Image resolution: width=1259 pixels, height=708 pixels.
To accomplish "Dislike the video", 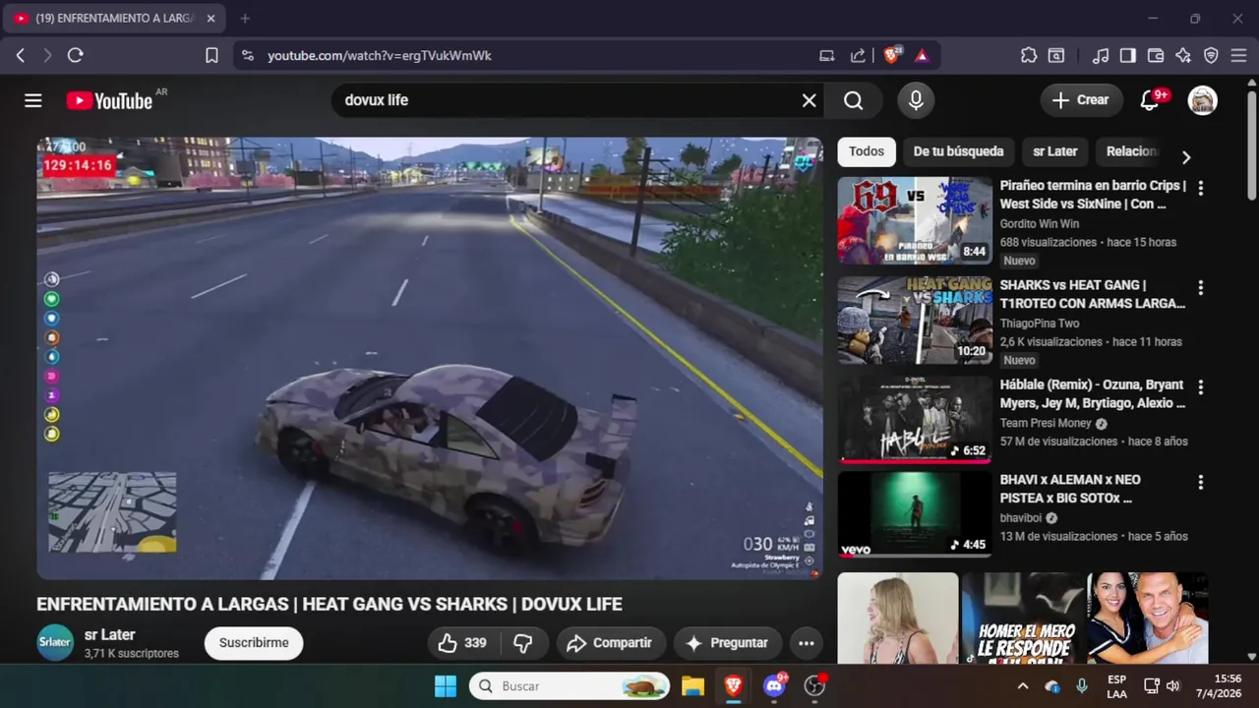I will [x=523, y=643].
